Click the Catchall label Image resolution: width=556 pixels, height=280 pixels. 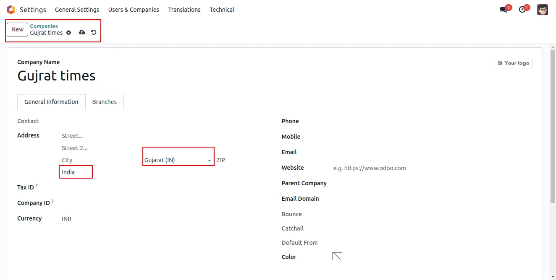click(x=293, y=228)
